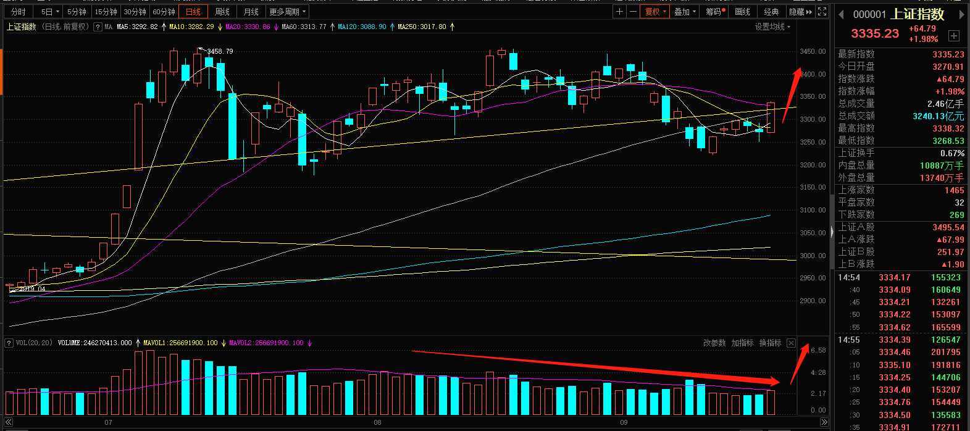Select the 60分钟 period tab
The width and height of the screenshot is (970, 431).
click(x=164, y=12)
